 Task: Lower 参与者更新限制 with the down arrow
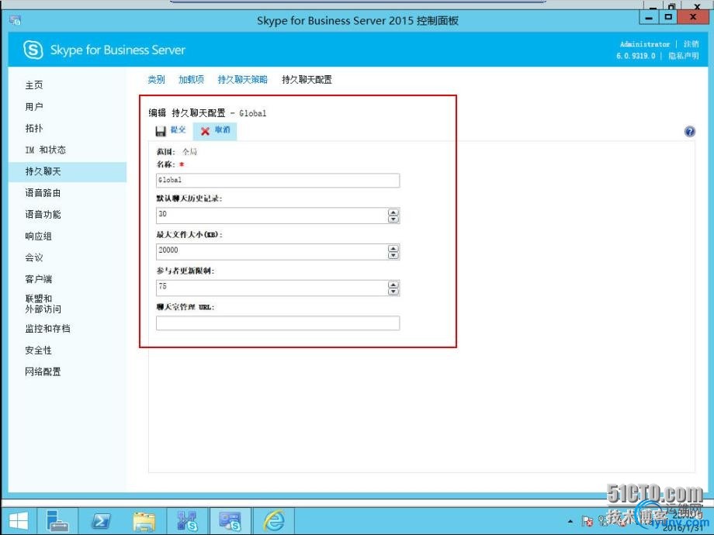pyautogui.click(x=393, y=292)
